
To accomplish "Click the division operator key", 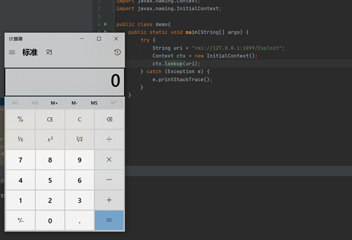I will pos(109,139).
